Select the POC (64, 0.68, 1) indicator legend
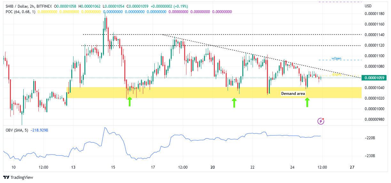The image size is (391, 183). coord(20,12)
